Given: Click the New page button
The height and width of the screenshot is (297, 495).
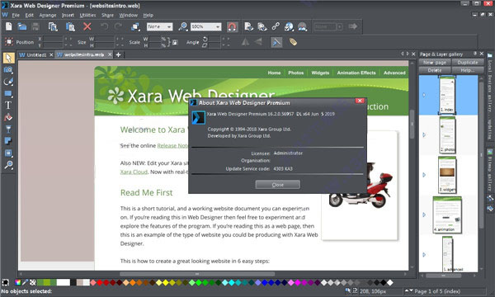Looking at the screenshot, I should pyautogui.click(x=435, y=63).
